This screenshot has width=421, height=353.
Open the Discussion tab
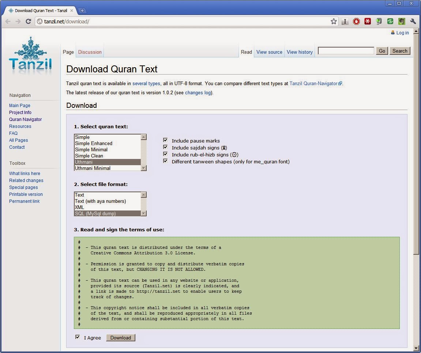coord(90,52)
